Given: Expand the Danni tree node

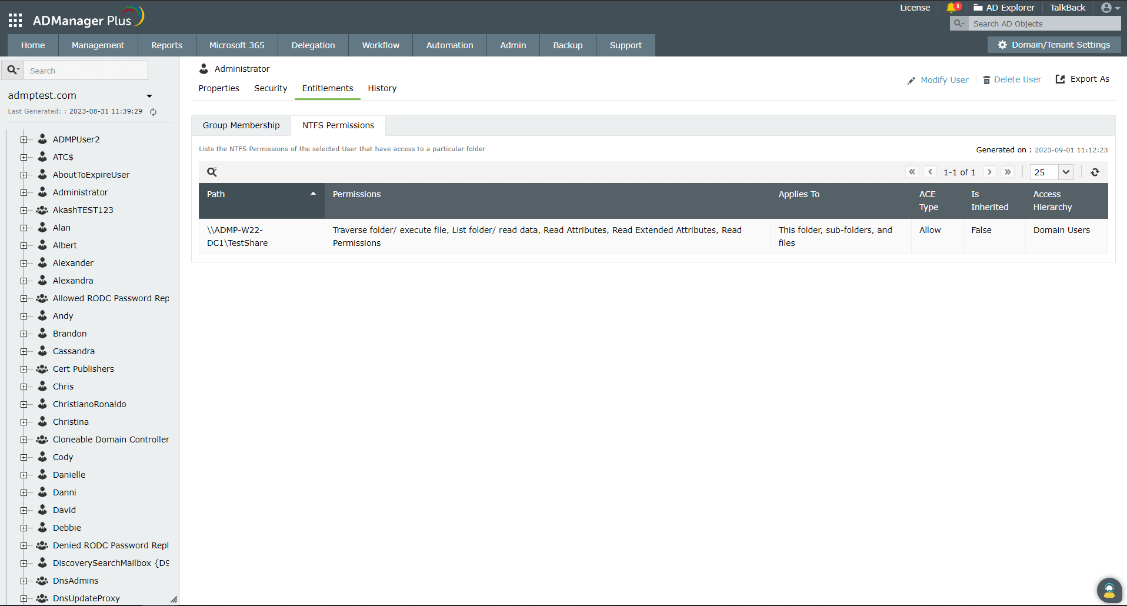Looking at the screenshot, I should tap(24, 492).
